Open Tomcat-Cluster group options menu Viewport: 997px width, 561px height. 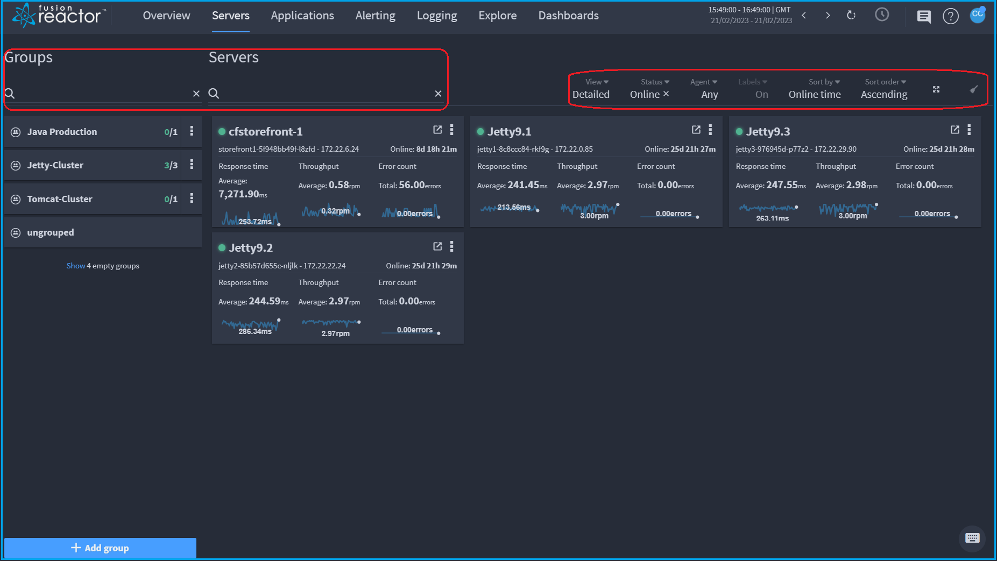click(192, 198)
